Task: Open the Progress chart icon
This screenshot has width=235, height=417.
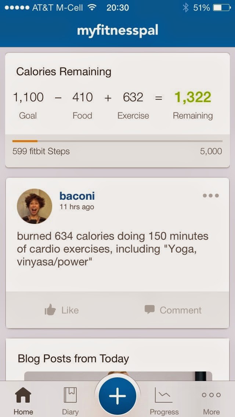Action: pyautogui.click(x=164, y=395)
